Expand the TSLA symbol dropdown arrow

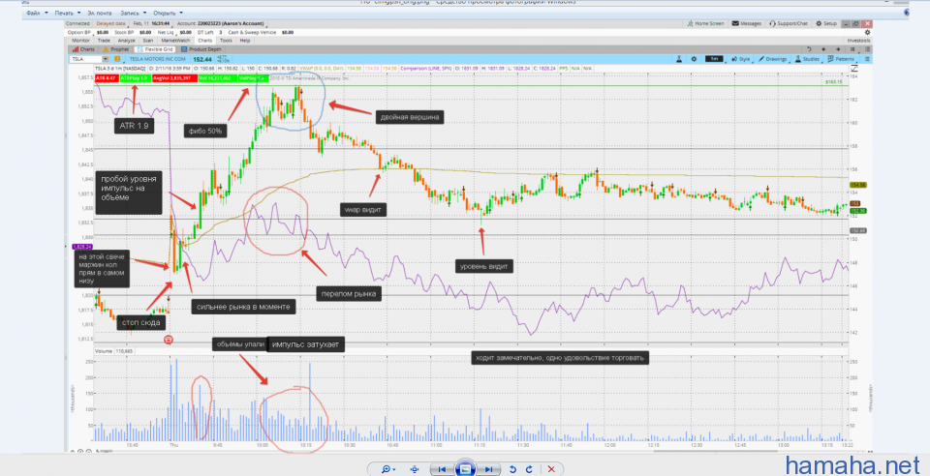point(106,59)
